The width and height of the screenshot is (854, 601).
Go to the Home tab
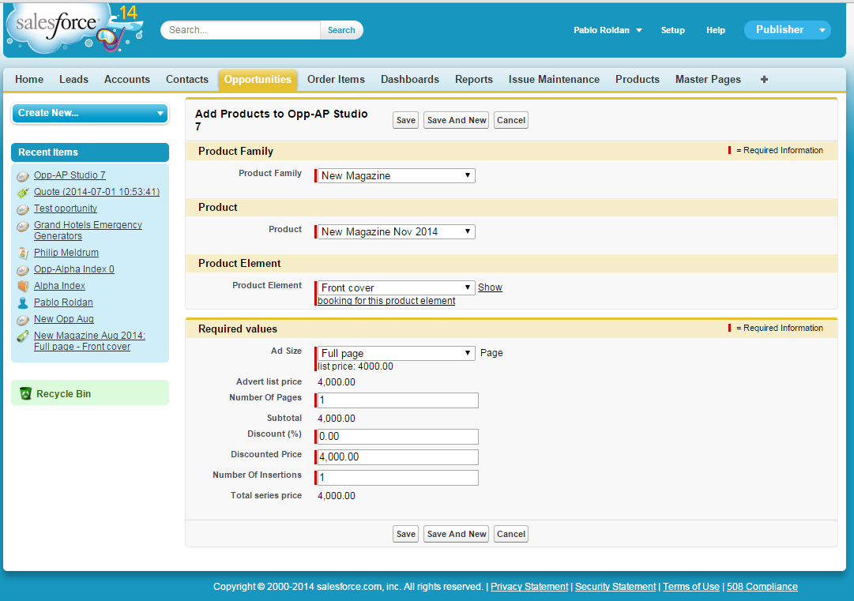point(29,80)
